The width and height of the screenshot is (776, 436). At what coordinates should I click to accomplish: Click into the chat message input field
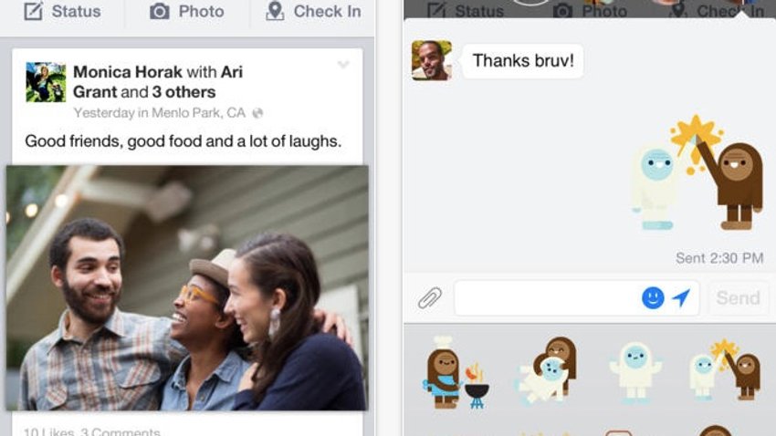(x=547, y=298)
